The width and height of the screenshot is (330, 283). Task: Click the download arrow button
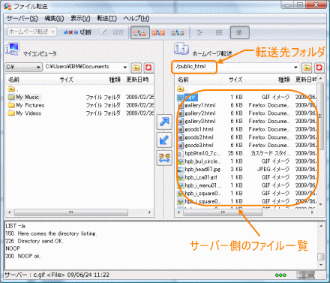164,140
